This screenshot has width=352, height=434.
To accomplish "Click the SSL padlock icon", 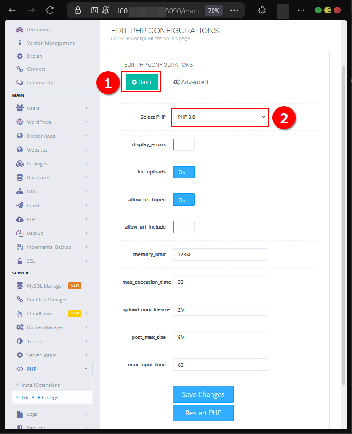I will point(20,261).
